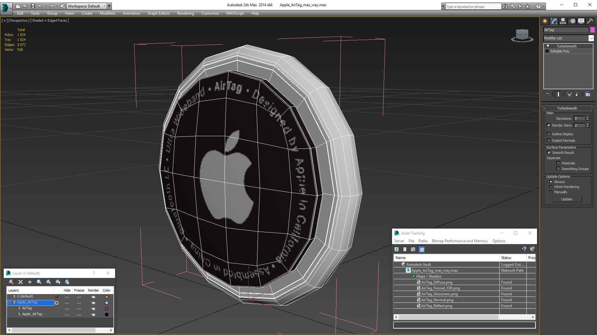Open the Display command panel tab

(581, 21)
